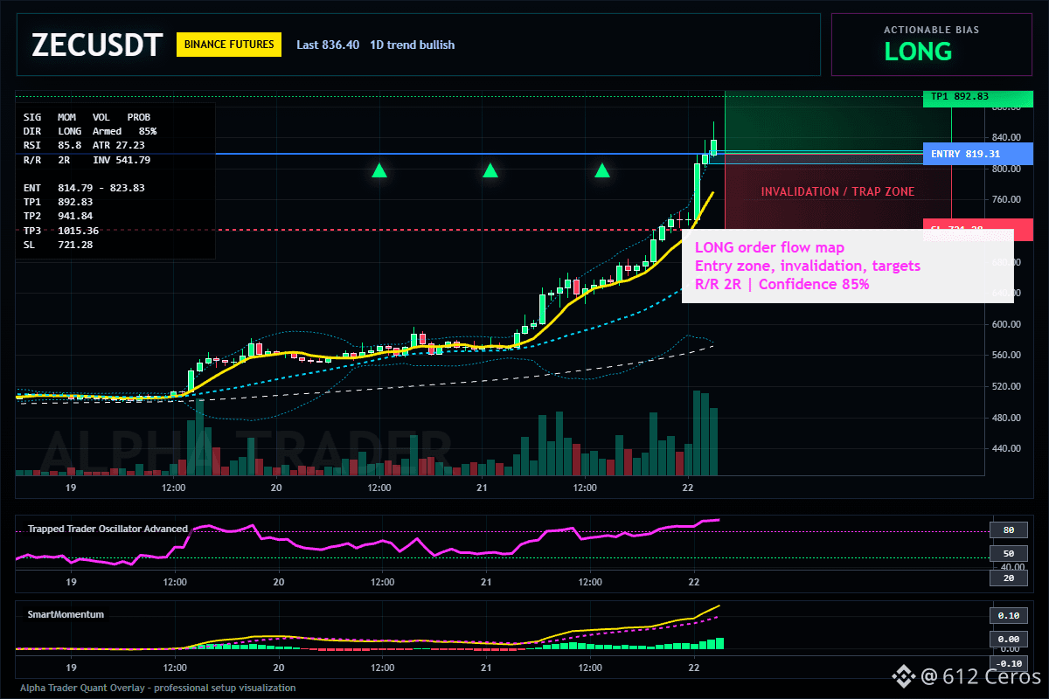Click the 800.00 price axis label

click(1007, 169)
